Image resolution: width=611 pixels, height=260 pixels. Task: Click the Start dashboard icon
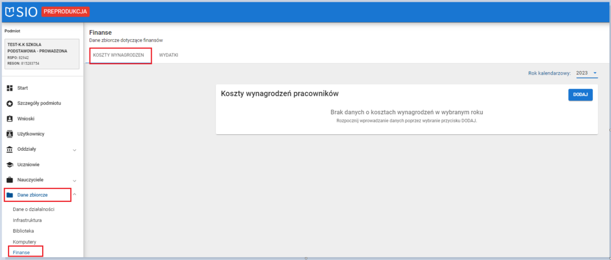[10, 88]
